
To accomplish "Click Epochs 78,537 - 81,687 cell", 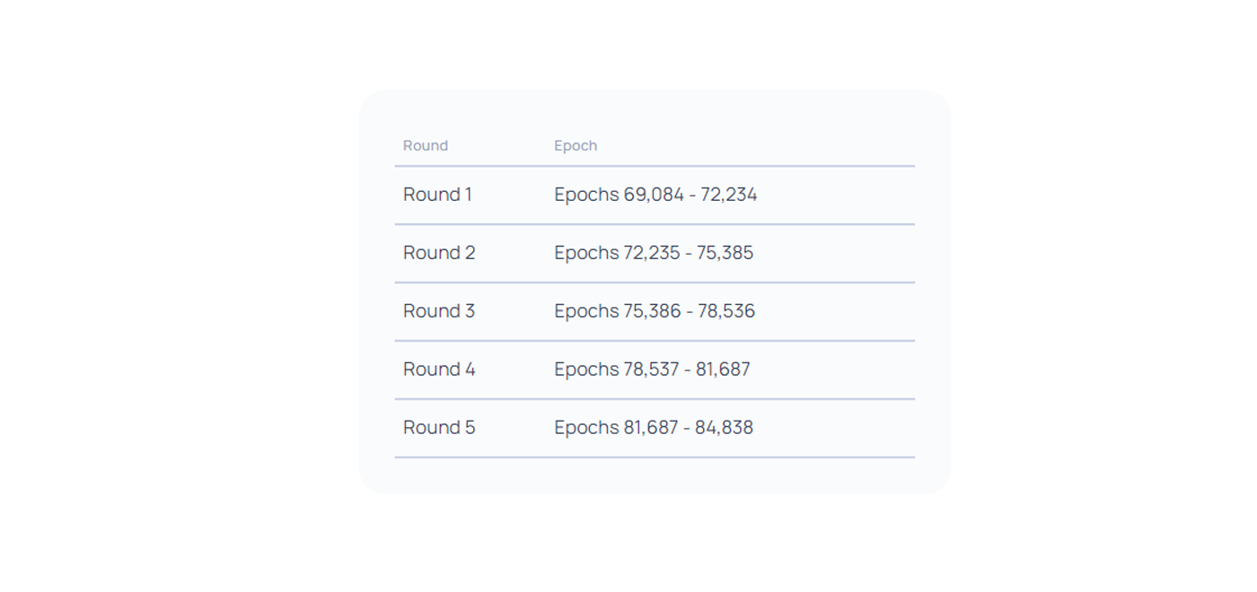I will tap(652, 370).
